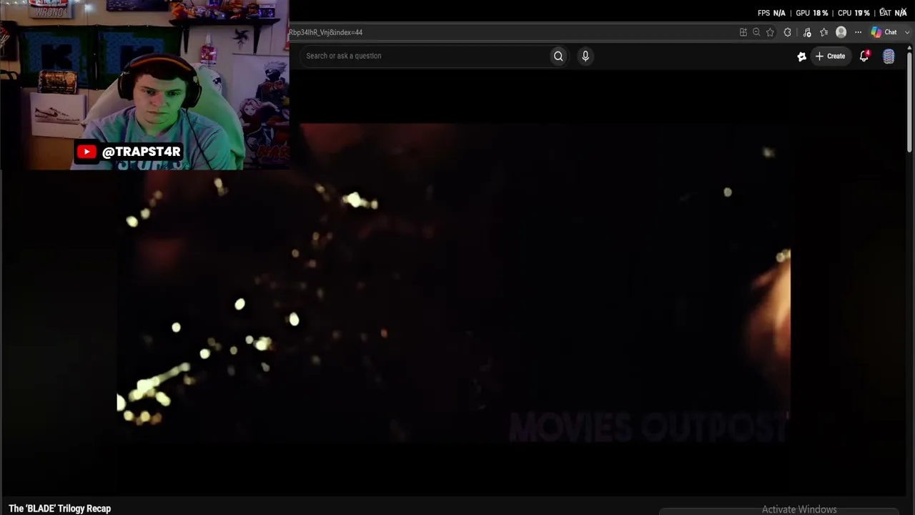The image size is (915, 515).
Task: Open the browser three-dots settings menu
Action: 859,32
